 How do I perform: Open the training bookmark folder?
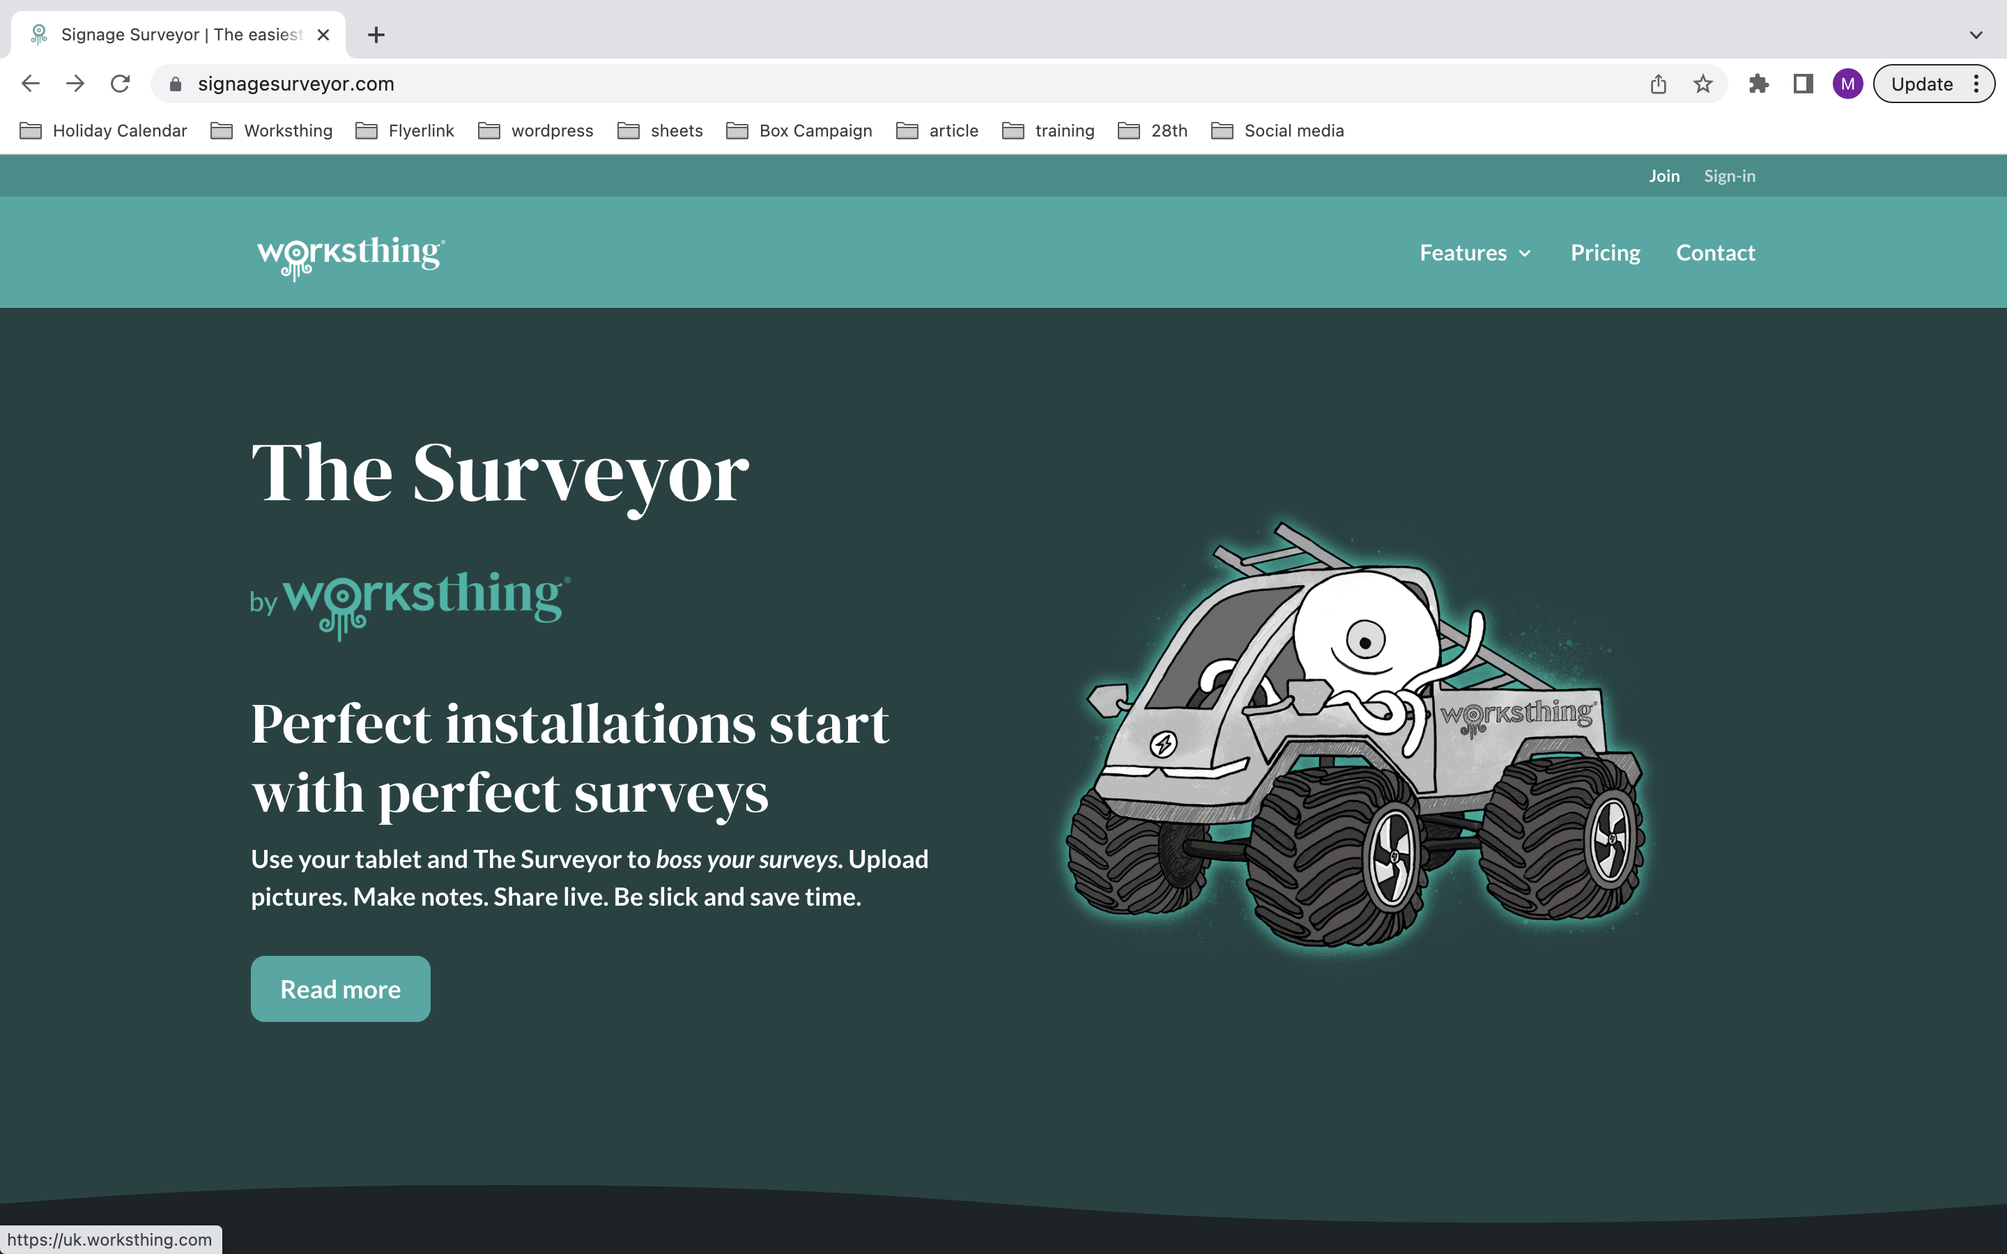point(1048,130)
